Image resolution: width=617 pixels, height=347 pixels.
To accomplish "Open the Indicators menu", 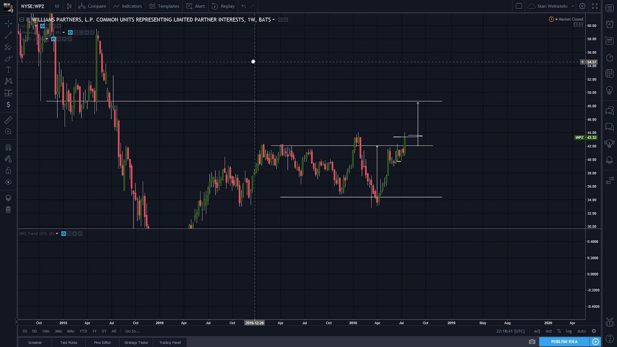I will pyautogui.click(x=127, y=6).
